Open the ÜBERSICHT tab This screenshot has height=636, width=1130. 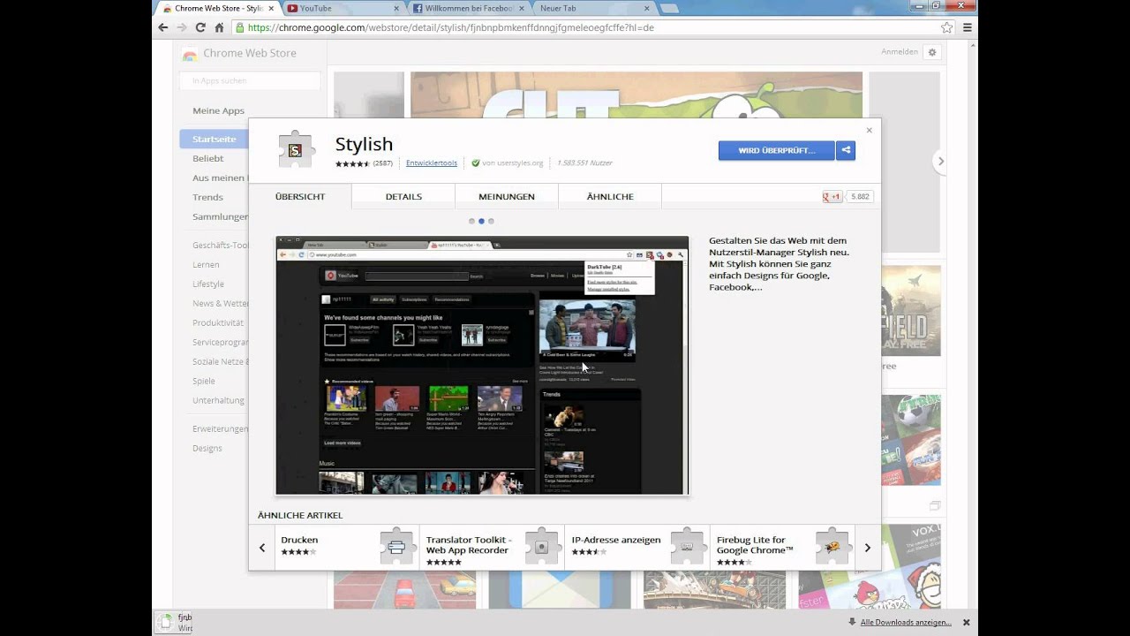click(x=300, y=196)
